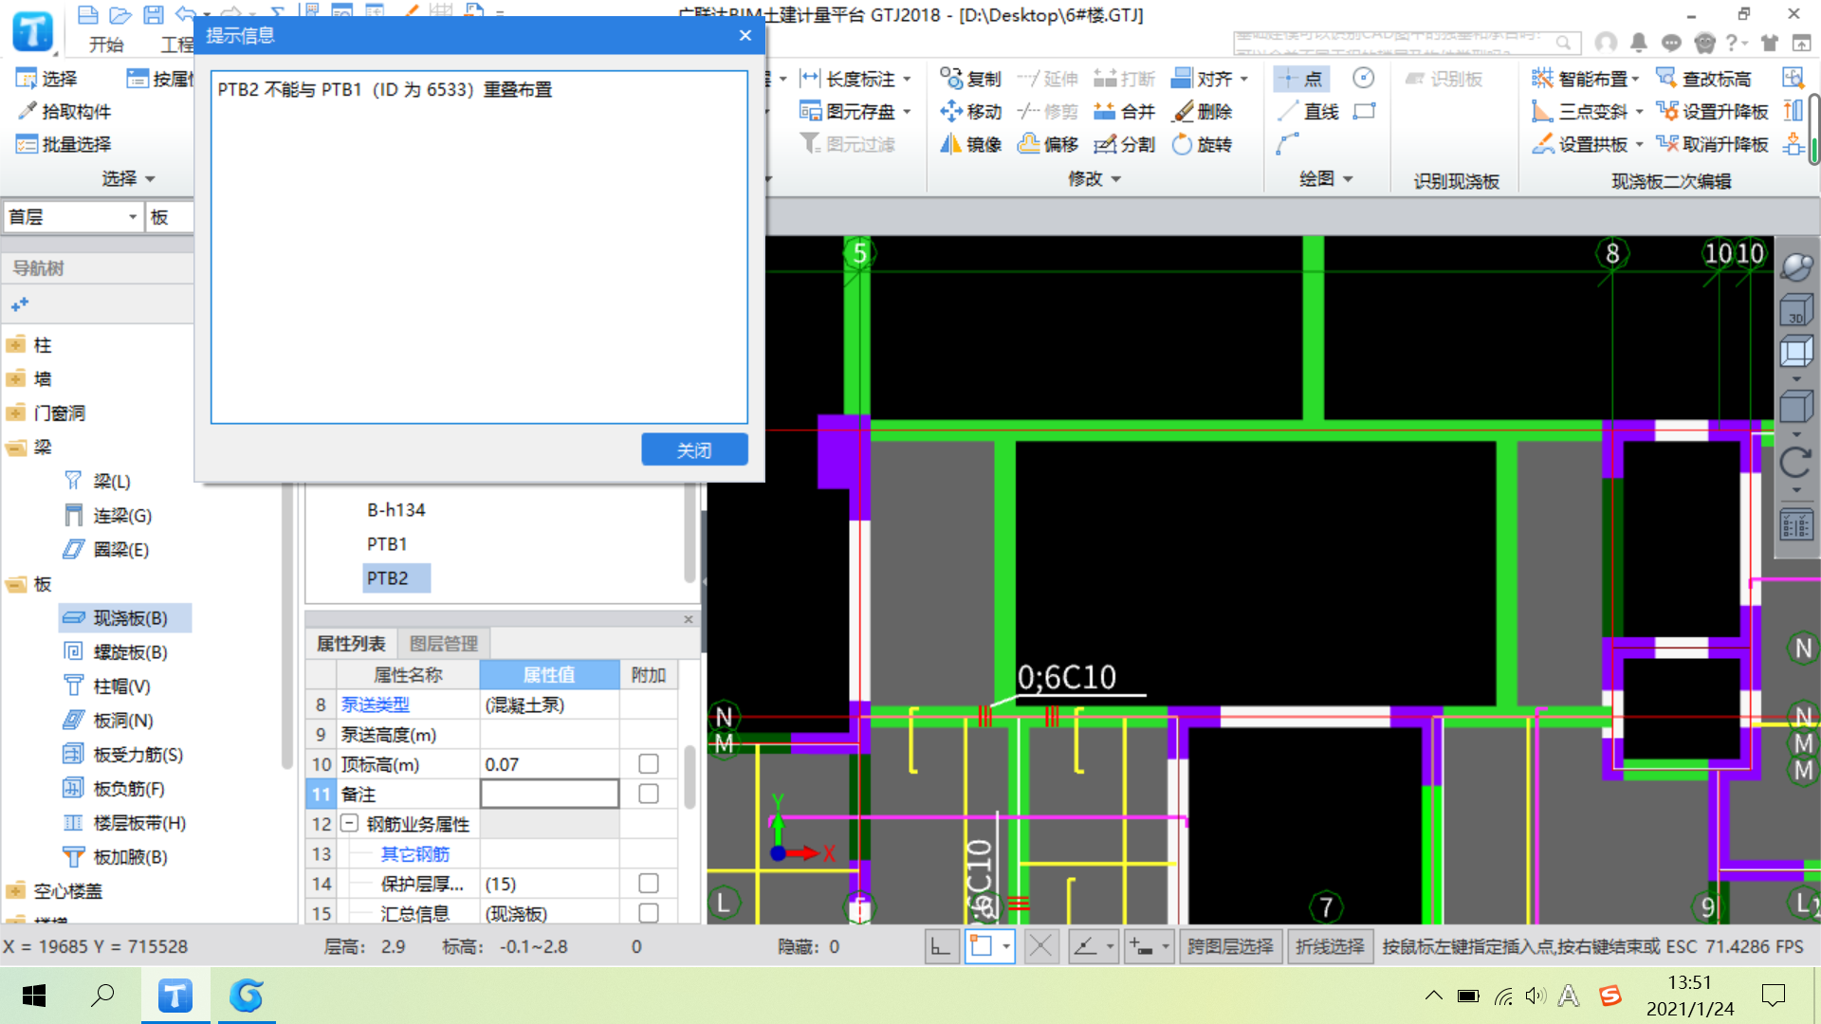Image resolution: width=1821 pixels, height=1024 pixels.
Task: Open Windows Start menu
Action: (x=34, y=996)
